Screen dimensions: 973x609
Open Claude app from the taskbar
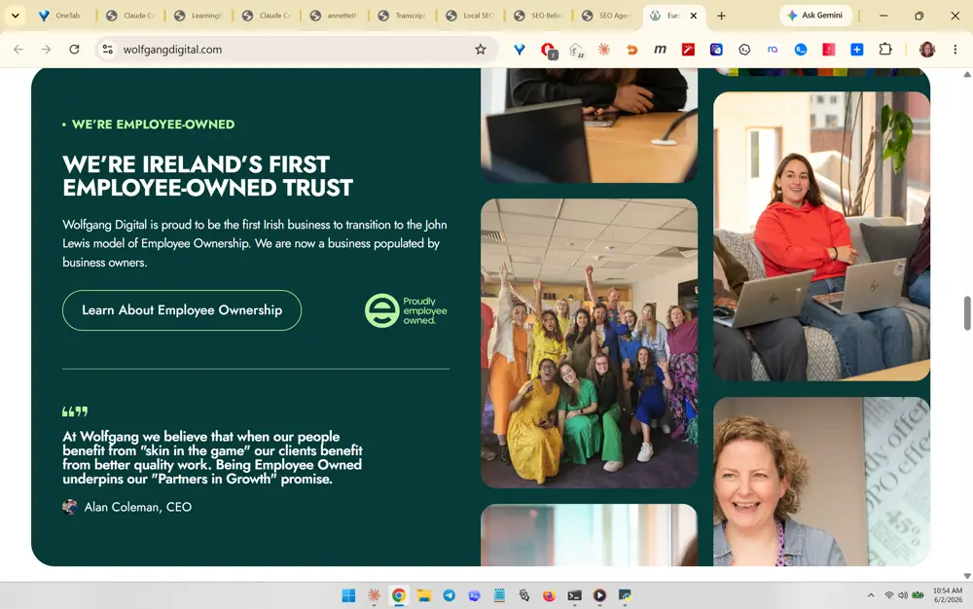click(374, 595)
